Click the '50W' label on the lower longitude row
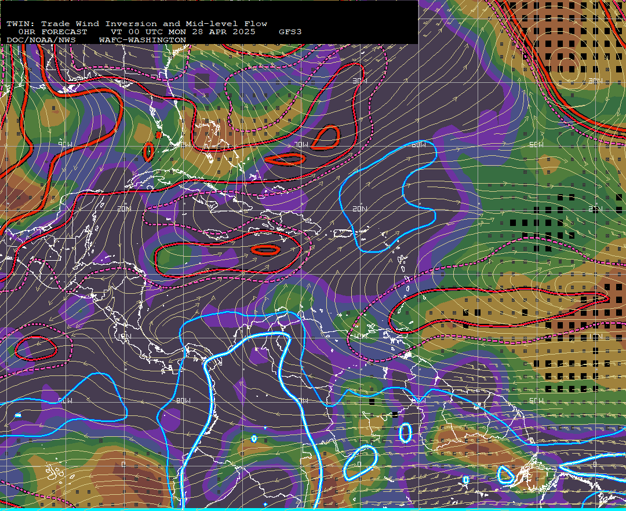This screenshot has width=626, height=511. [536, 400]
